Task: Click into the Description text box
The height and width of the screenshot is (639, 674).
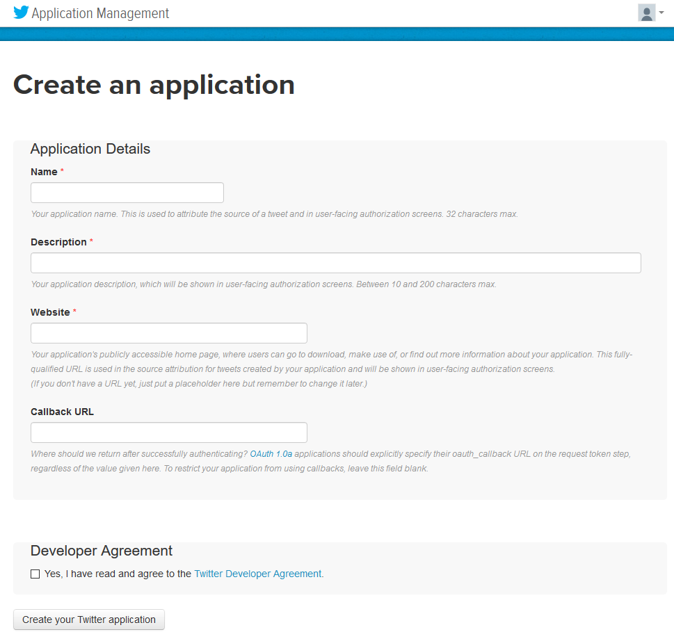Action: coord(335,263)
